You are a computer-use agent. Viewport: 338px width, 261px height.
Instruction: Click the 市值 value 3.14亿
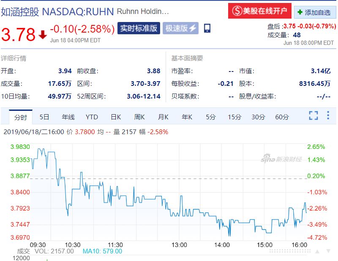(x=321, y=71)
